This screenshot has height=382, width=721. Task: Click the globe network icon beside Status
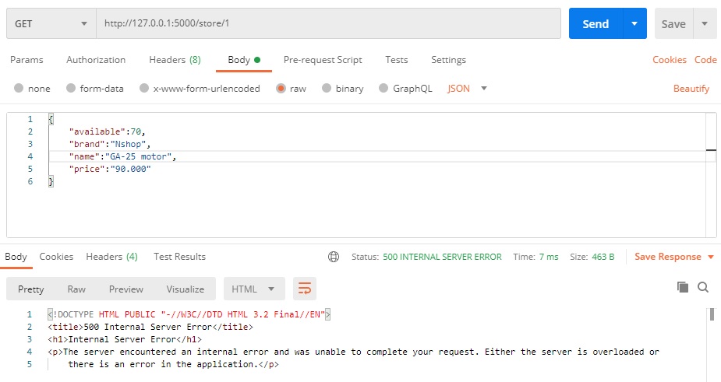pos(334,257)
